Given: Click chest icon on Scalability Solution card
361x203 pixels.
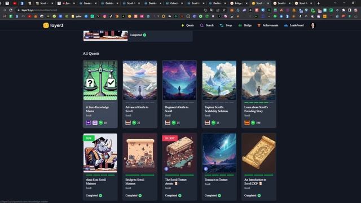Looking at the screenshot, I should pyautogui.click(x=207, y=123).
